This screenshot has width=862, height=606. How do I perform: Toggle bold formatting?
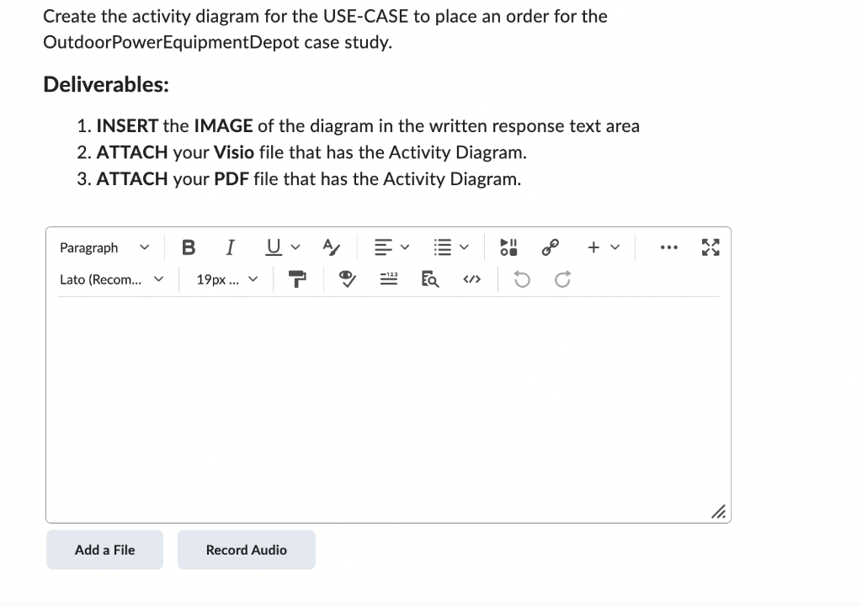click(189, 247)
